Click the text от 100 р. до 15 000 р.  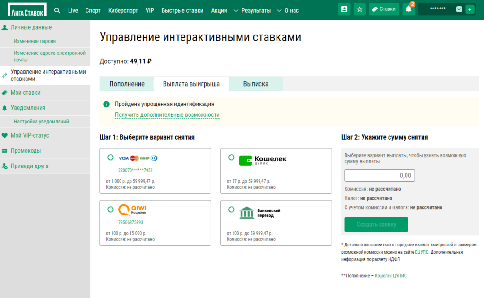pyautogui.click(x=126, y=234)
